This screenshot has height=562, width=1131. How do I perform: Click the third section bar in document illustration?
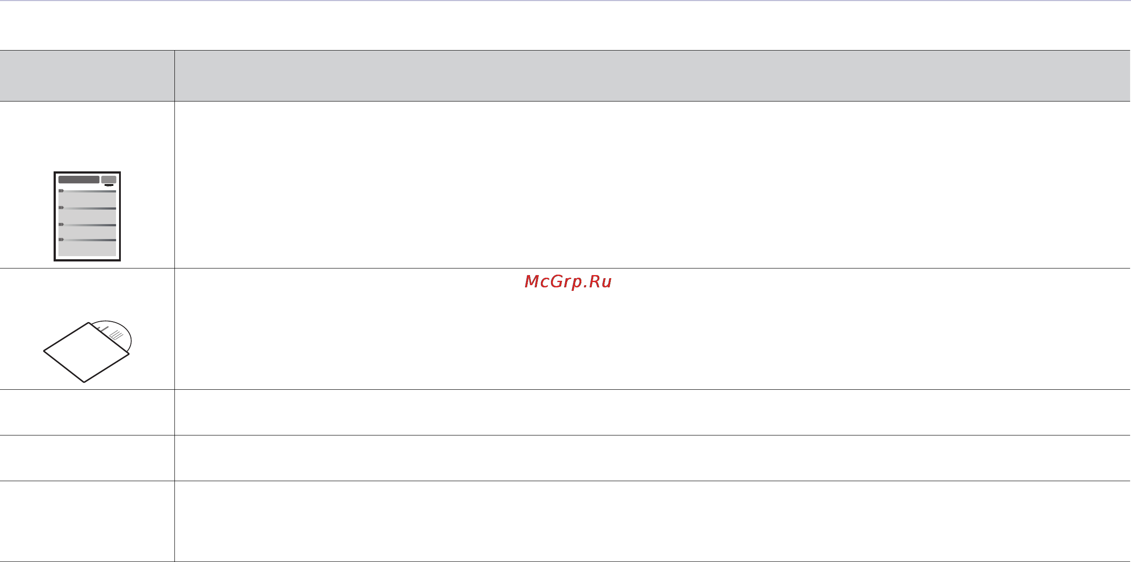(87, 225)
